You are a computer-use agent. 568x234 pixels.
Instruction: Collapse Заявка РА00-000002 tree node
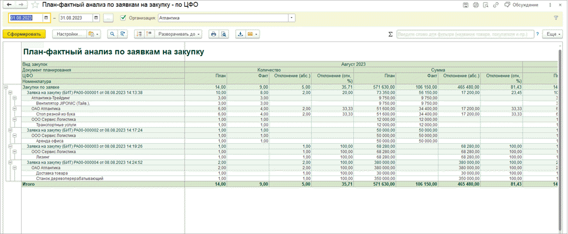point(10,129)
